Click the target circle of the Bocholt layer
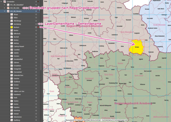The image size is (171, 122). tap(36, 37)
